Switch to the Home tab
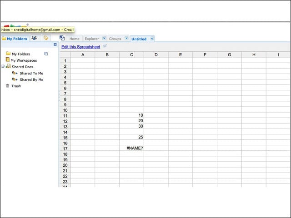291x218 pixels. (75, 39)
